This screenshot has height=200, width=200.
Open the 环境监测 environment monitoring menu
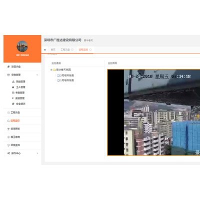pyautogui.click(x=13, y=145)
